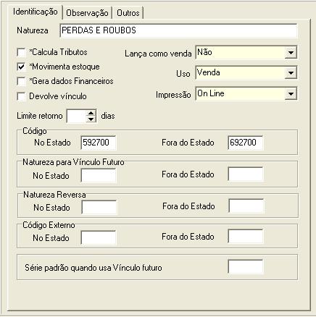
Task: Click the Natureza para Vínculo Futuro group title
Action: [73, 162]
